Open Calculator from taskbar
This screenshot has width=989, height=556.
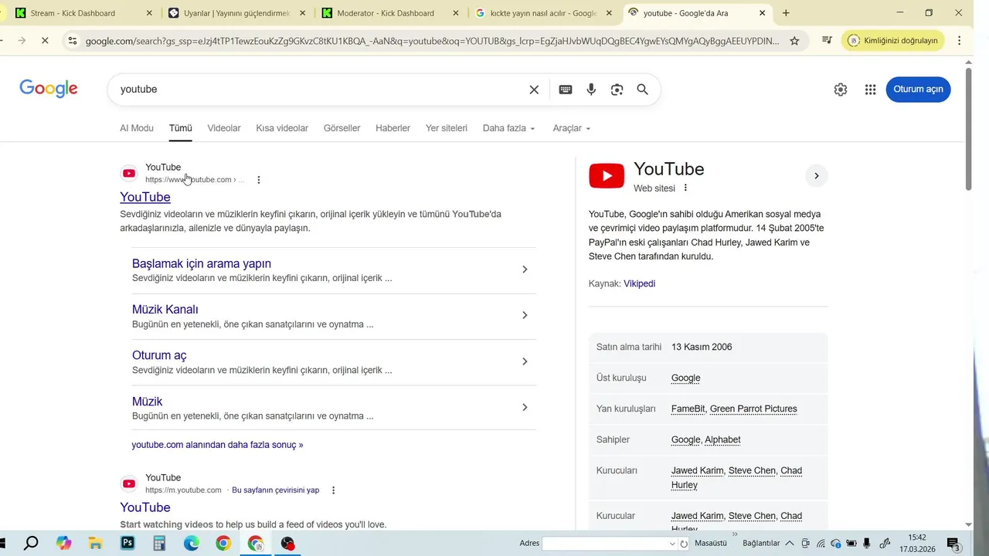pos(159,544)
